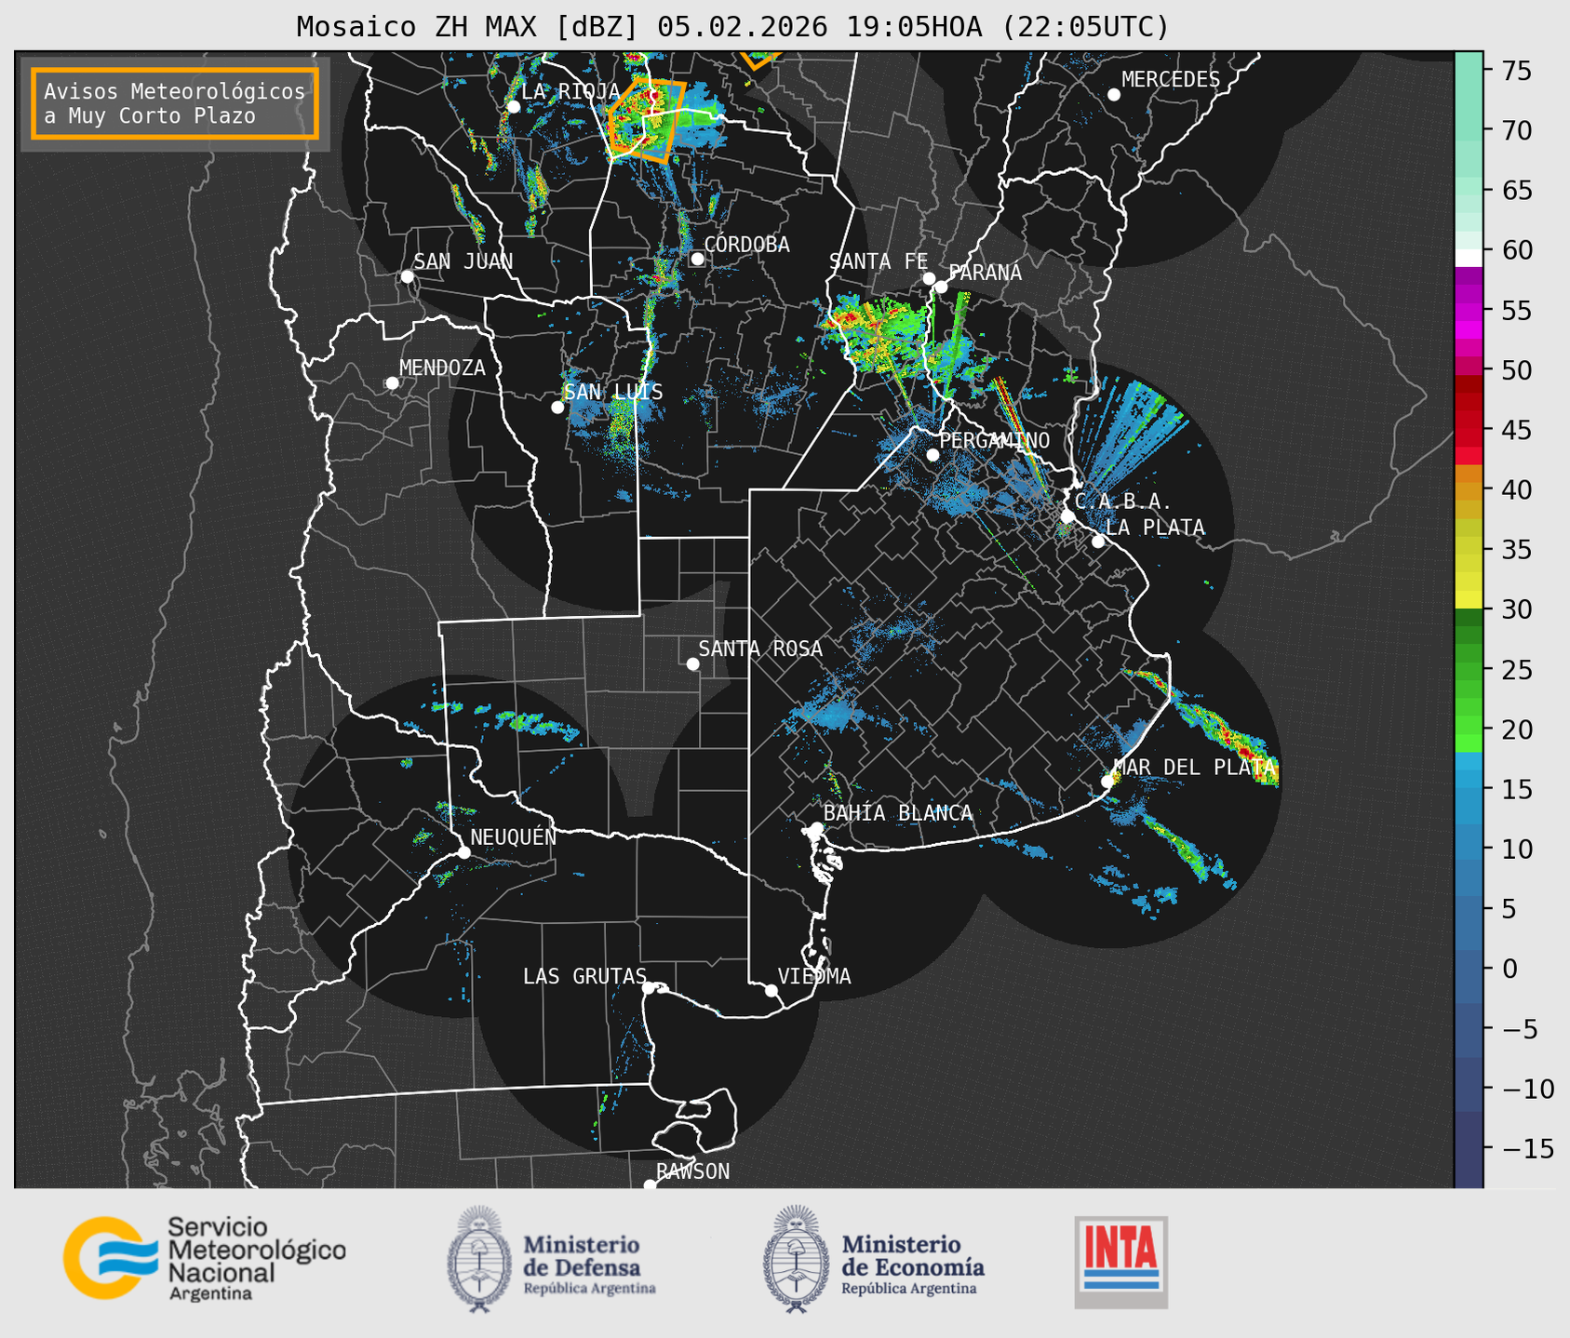Select the SANTA ROSA city dot

tap(692, 663)
